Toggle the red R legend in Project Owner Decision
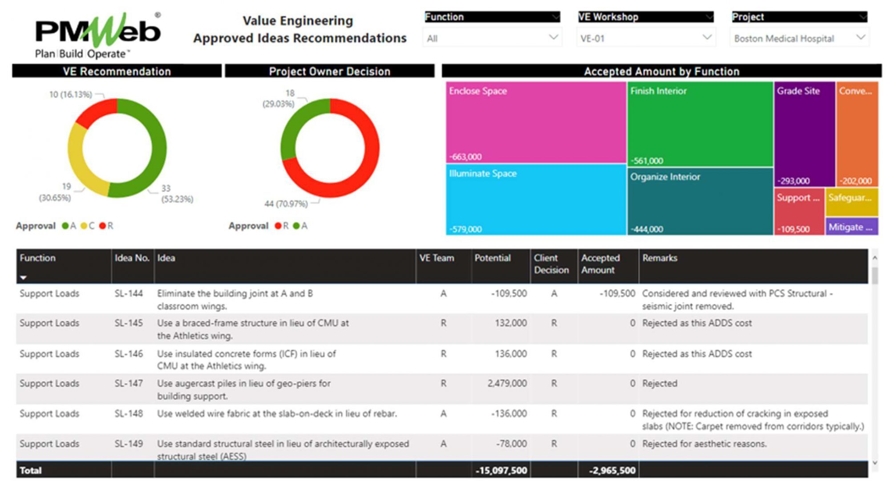The image size is (890, 481). point(278,226)
